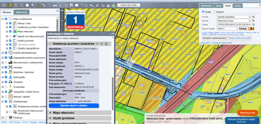261x124 pixels.
Task: Click the panel layout icon in toolbar
Action: (x=71, y=5)
